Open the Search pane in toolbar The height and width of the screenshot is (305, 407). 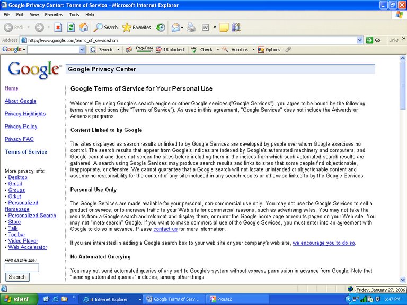pyautogui.click(x=105, y=27)
